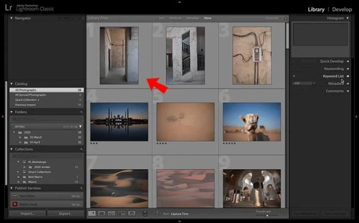The width and height of the screenshot is (359, 223).
Task: Switch to Loupe view icon
Action: 102,214
